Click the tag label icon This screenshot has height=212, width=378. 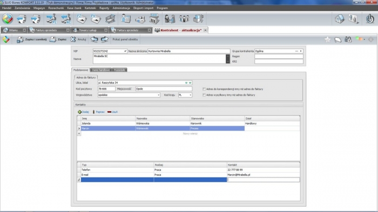337,40
